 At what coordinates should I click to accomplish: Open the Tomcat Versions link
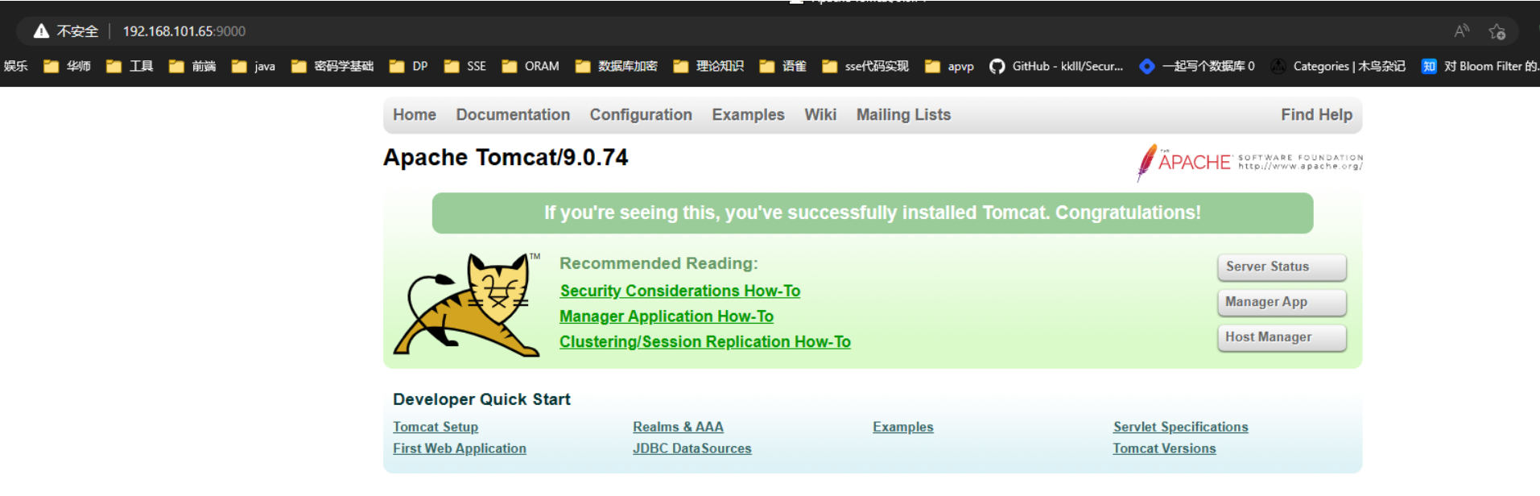click(x=1164, y=448)
